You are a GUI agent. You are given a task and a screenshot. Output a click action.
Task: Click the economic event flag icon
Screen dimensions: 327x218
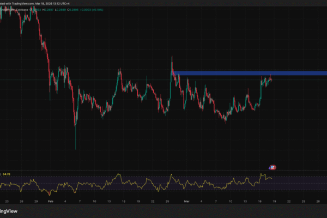point(273,167)
